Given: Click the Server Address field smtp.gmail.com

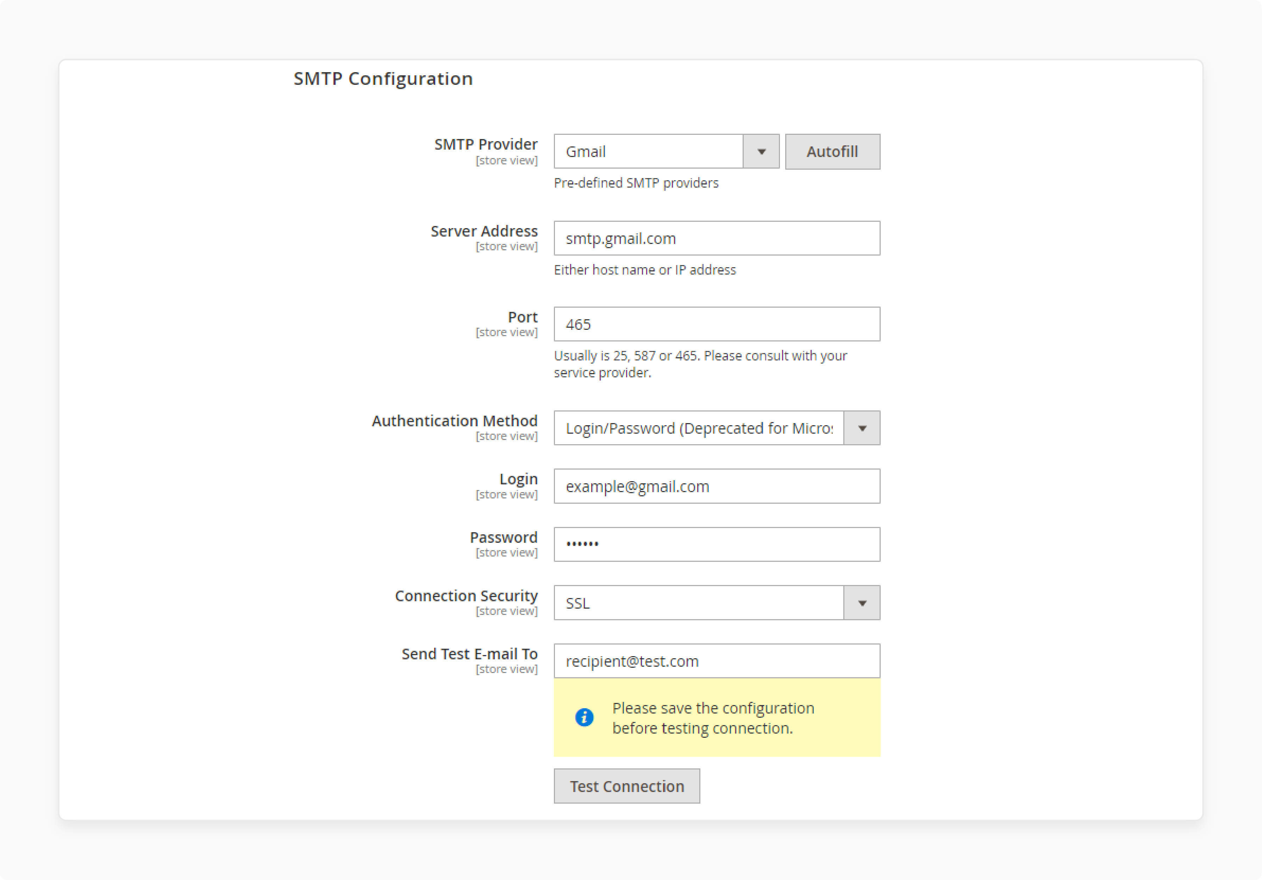Looking at the screenshot, I should click(717, 238).
